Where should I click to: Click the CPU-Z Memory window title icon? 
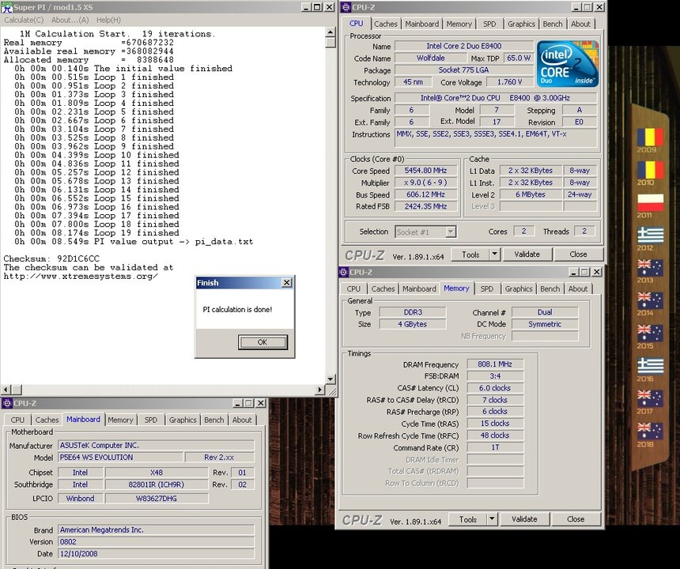(343, 272)
